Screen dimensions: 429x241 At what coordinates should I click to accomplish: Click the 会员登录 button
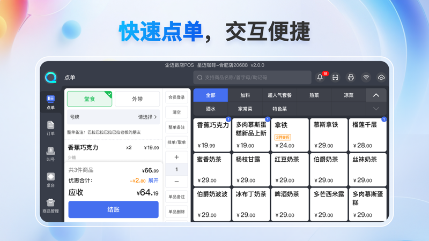(176, 97)
